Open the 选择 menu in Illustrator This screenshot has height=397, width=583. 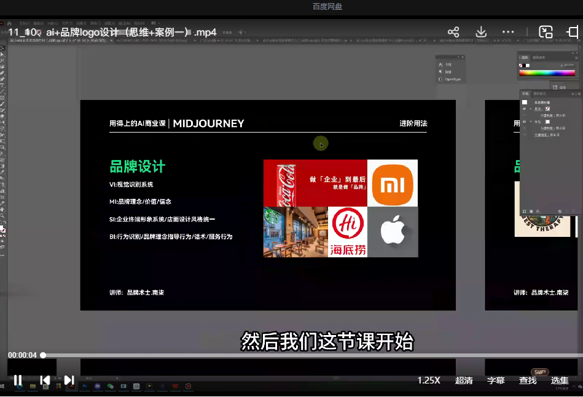(x=81, y=23)
